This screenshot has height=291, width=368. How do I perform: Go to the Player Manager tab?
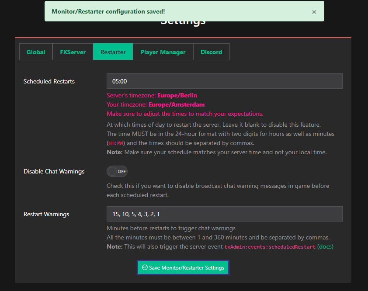(x=163, y=52)
